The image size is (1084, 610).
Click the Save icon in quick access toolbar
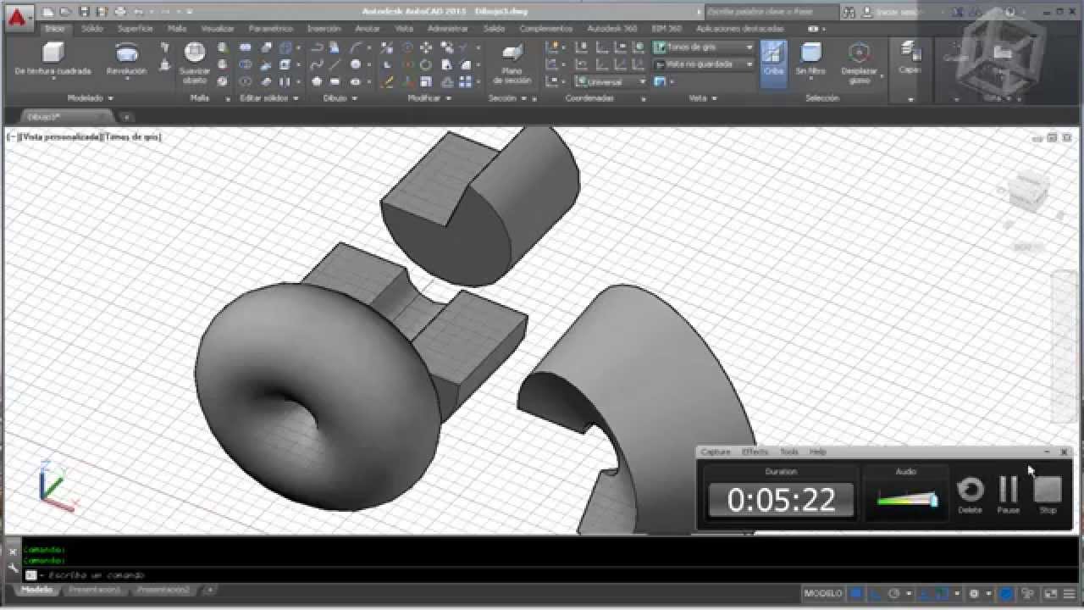tap(84, 12)
